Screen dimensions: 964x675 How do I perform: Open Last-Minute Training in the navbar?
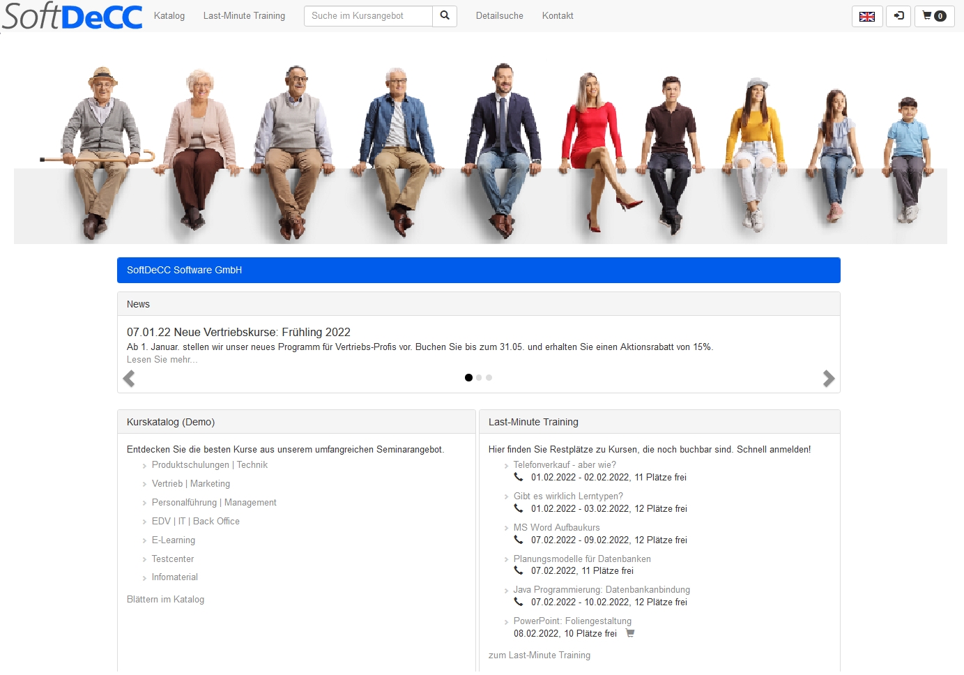244,16
